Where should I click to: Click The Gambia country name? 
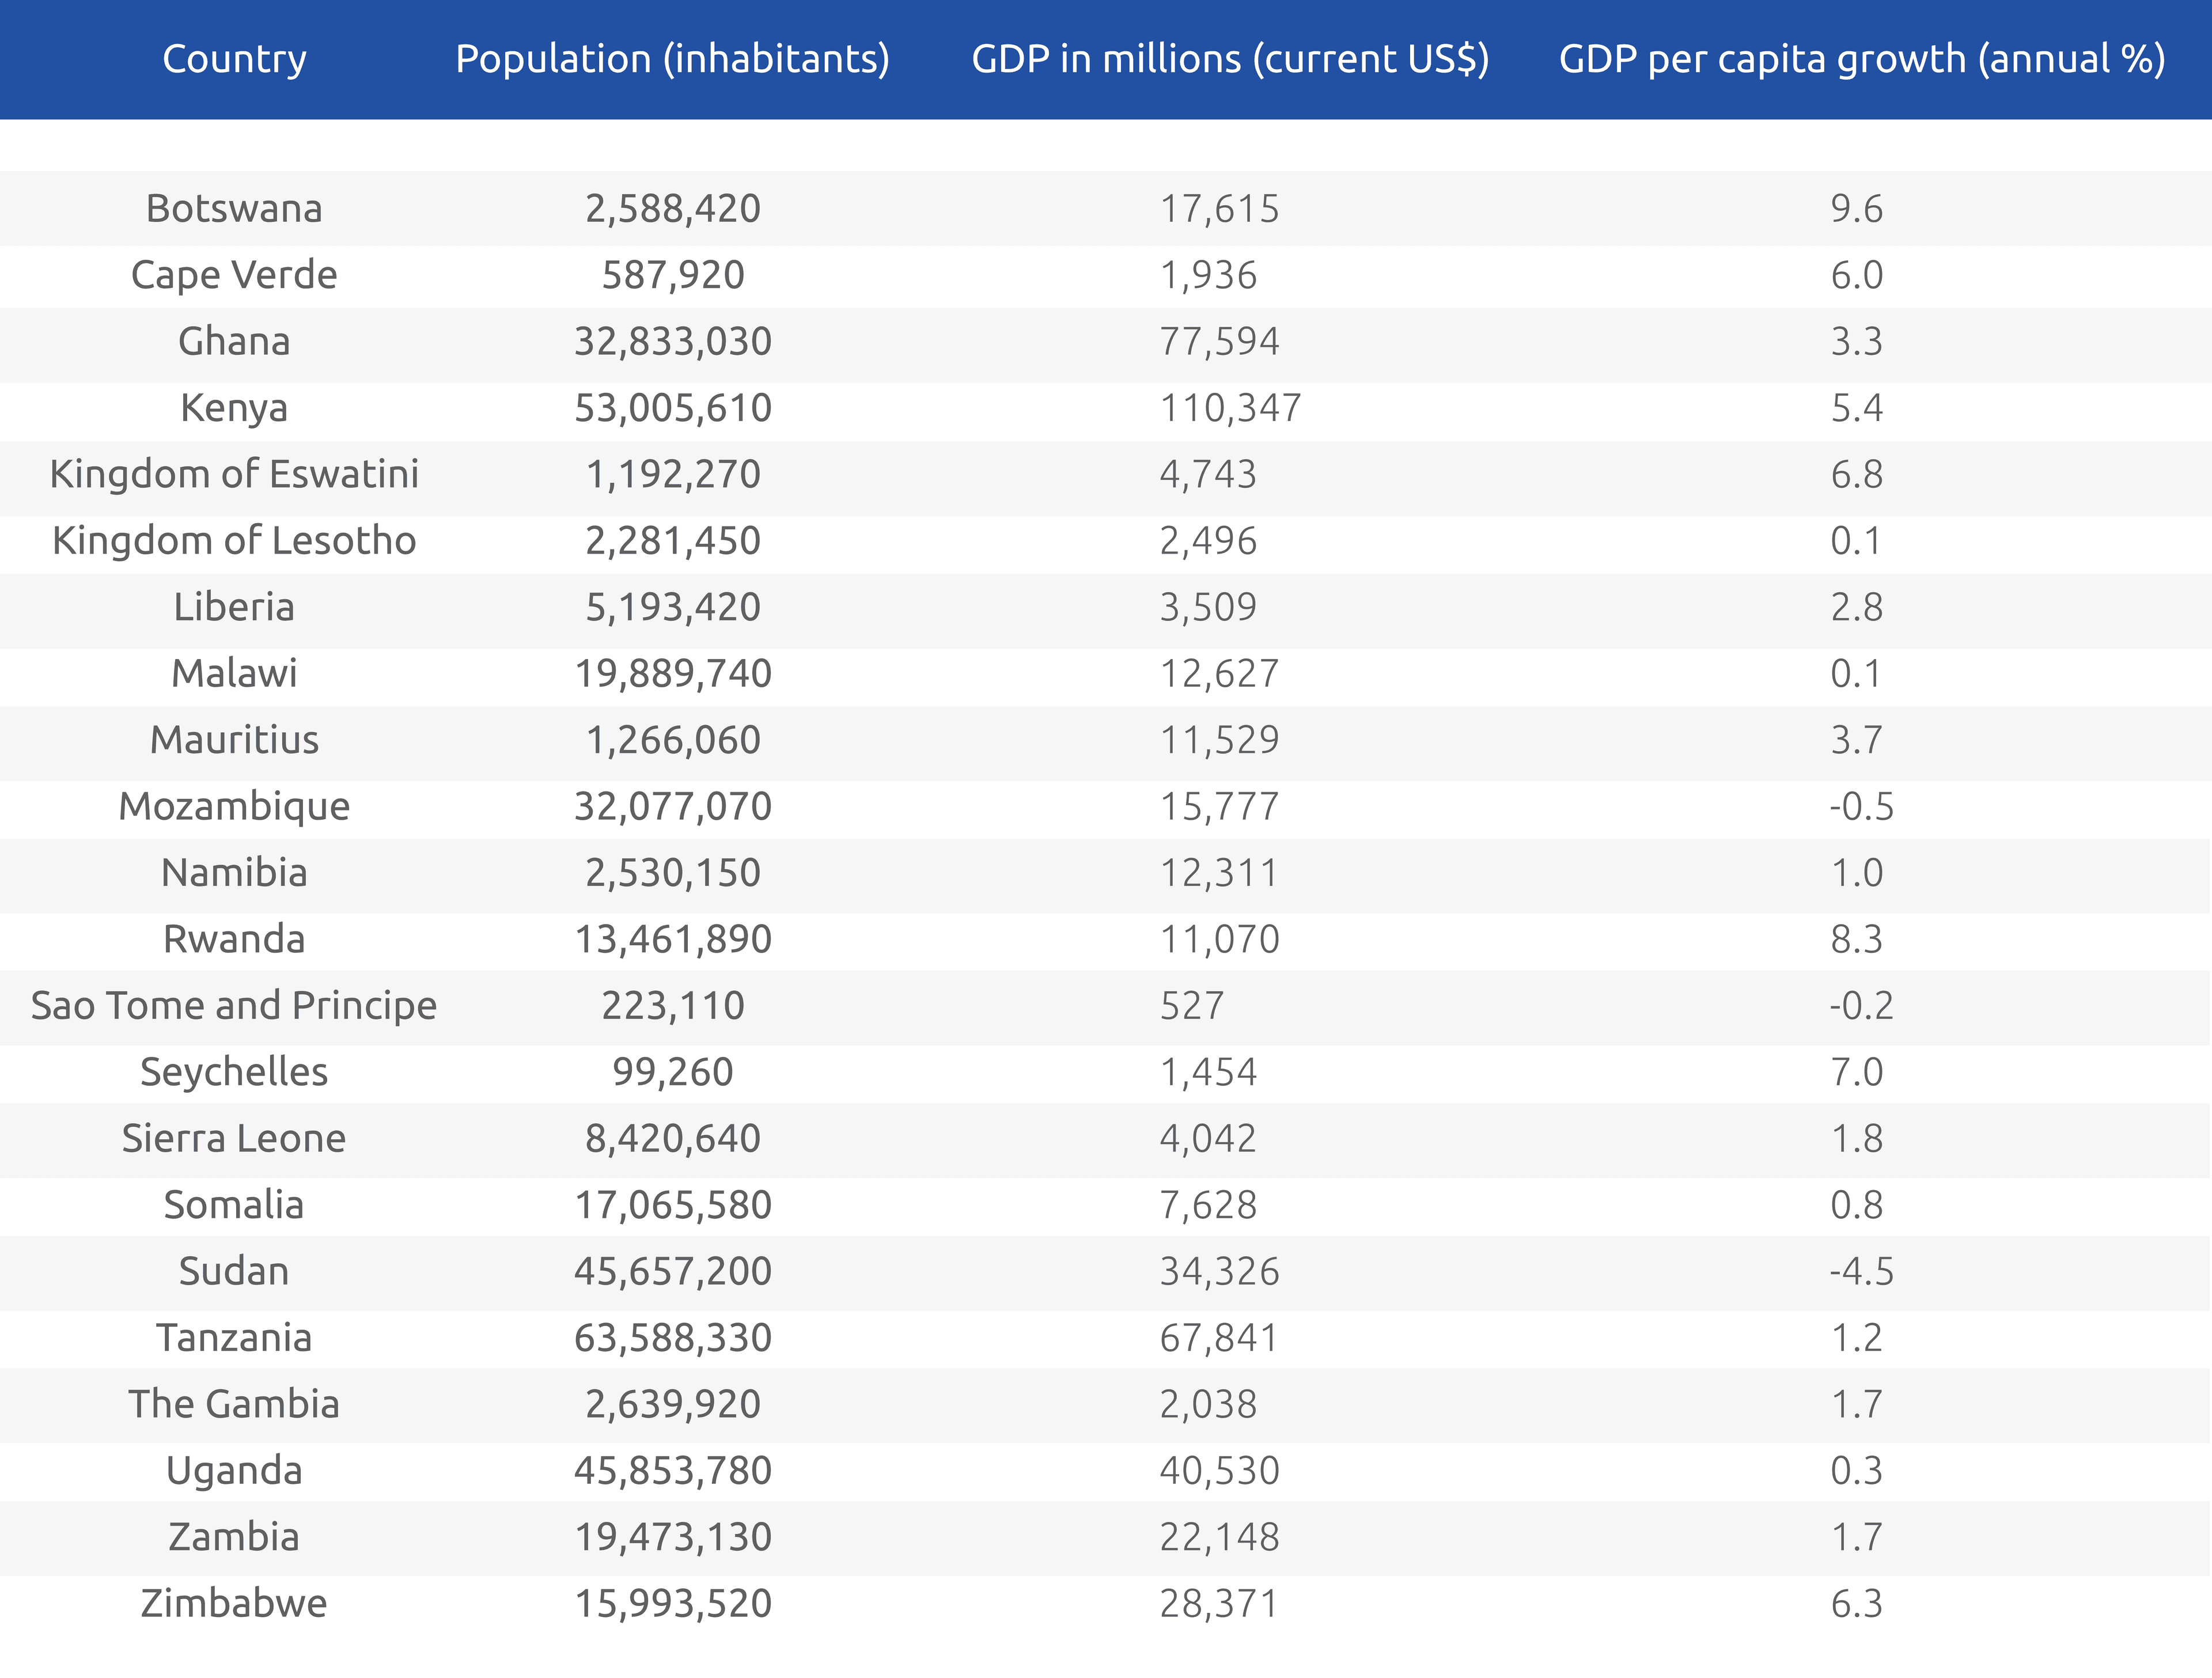(234, 1404)
